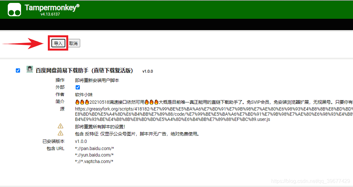This screenshot has height=187, width=353.
Task: Click the *://pan.baidu.com/* URL entry
Action: coord(94,148)
